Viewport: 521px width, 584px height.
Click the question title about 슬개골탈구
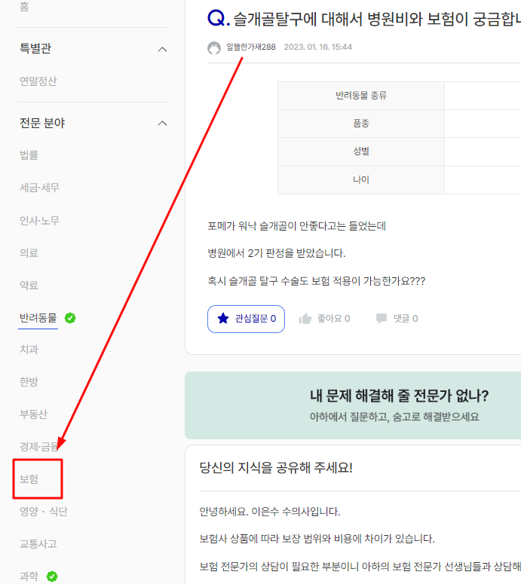(369, 18)
